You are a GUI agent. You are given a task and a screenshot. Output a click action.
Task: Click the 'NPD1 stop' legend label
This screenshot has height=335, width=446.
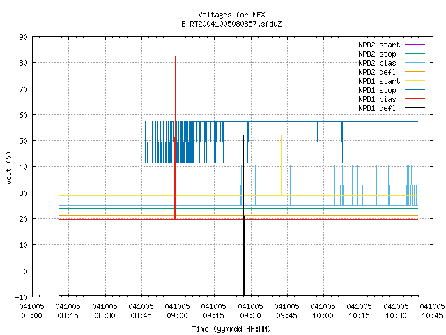377,90
